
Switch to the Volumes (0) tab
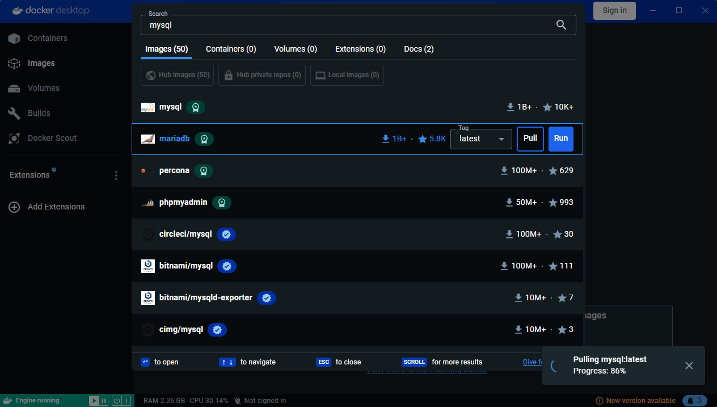coord(296,49)
